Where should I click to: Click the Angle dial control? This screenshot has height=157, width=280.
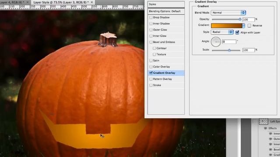click(x=216, y=42)
